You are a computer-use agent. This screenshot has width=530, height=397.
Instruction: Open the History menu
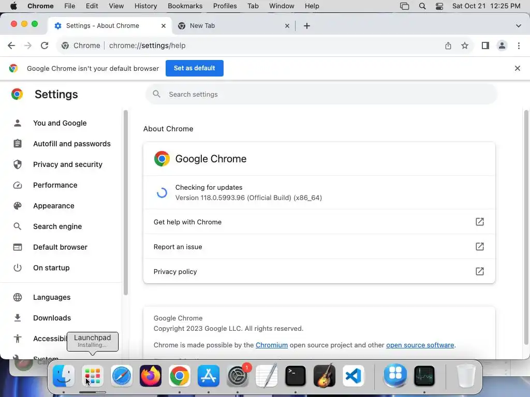click(145, 6)
